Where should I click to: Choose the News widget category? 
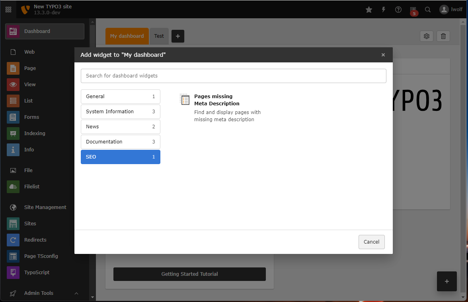click(120, 127)
